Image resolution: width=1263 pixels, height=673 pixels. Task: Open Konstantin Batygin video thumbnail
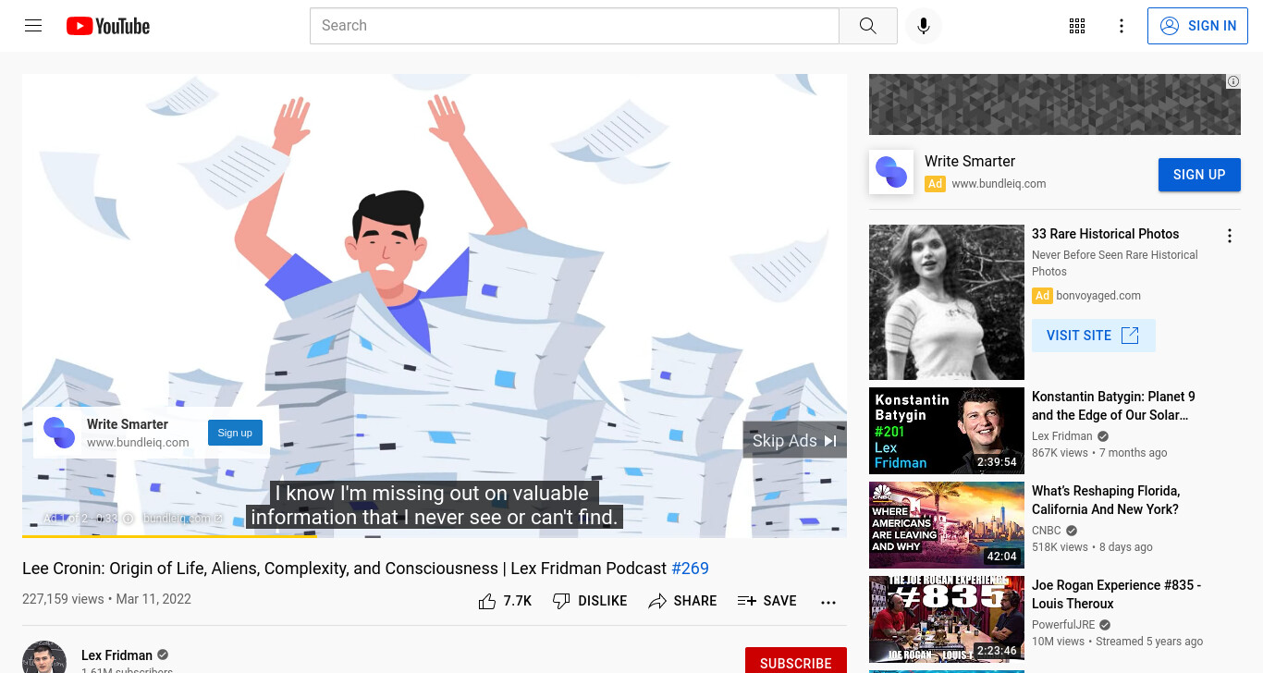pos(947,431)
